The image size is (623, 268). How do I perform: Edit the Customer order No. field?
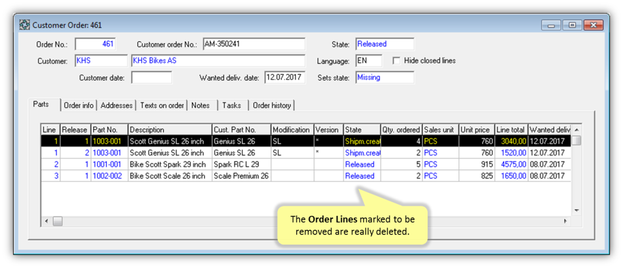pos(254,44)
